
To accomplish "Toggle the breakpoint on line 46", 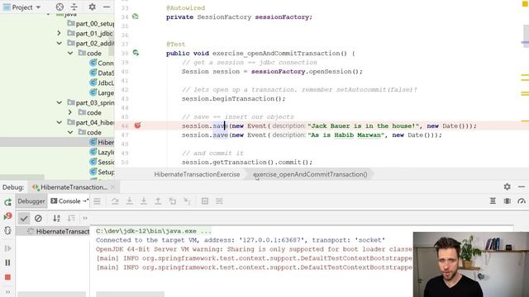I will (138, 125).
